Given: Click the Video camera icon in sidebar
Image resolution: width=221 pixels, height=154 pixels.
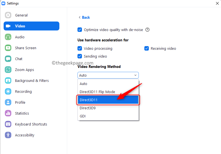Looking at the screenshot, I should [x=8, y=26].
